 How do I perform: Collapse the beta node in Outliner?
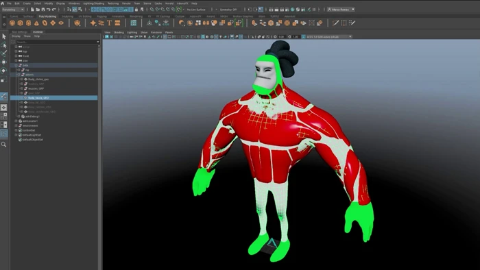[x=16, y=65]
